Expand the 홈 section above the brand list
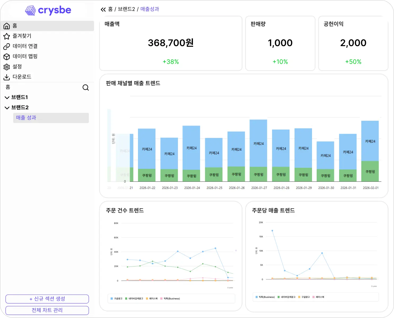This screenshot has height=318, width=394. pos(7,87)
